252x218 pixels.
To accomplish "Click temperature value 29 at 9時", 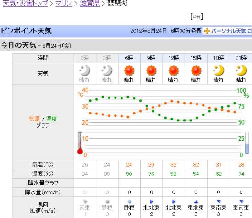I will [151, 165].
